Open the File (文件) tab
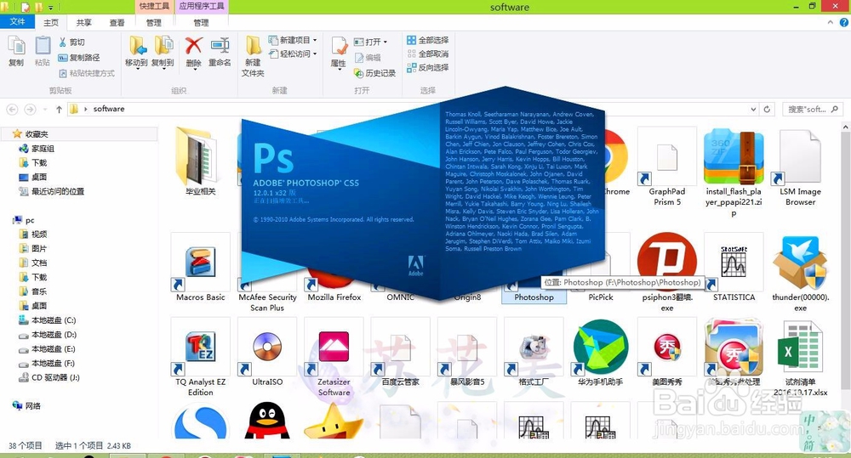 [x=17, y=22]
